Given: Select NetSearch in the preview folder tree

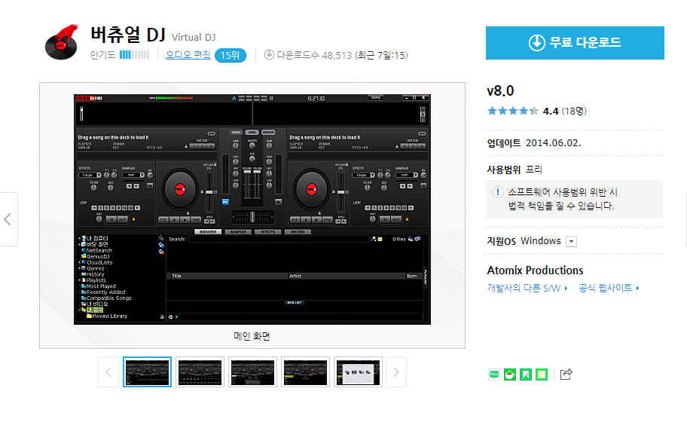Looking at the screenshot, I should click(x=99, y=251).
